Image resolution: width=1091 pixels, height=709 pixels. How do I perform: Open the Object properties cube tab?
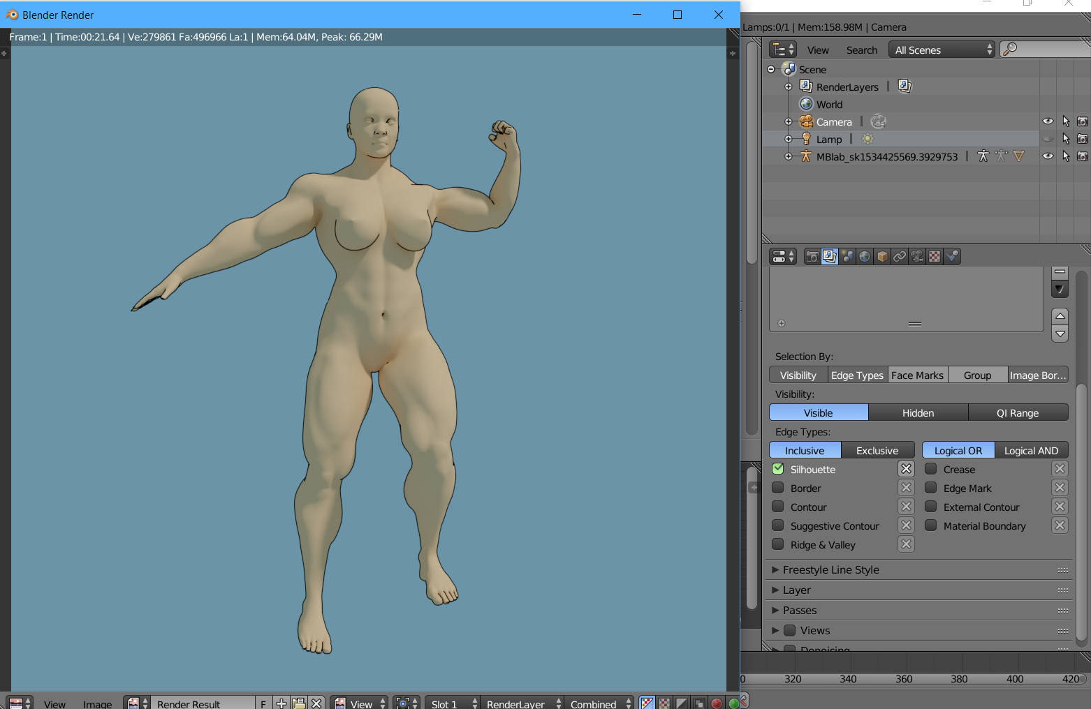882,257
